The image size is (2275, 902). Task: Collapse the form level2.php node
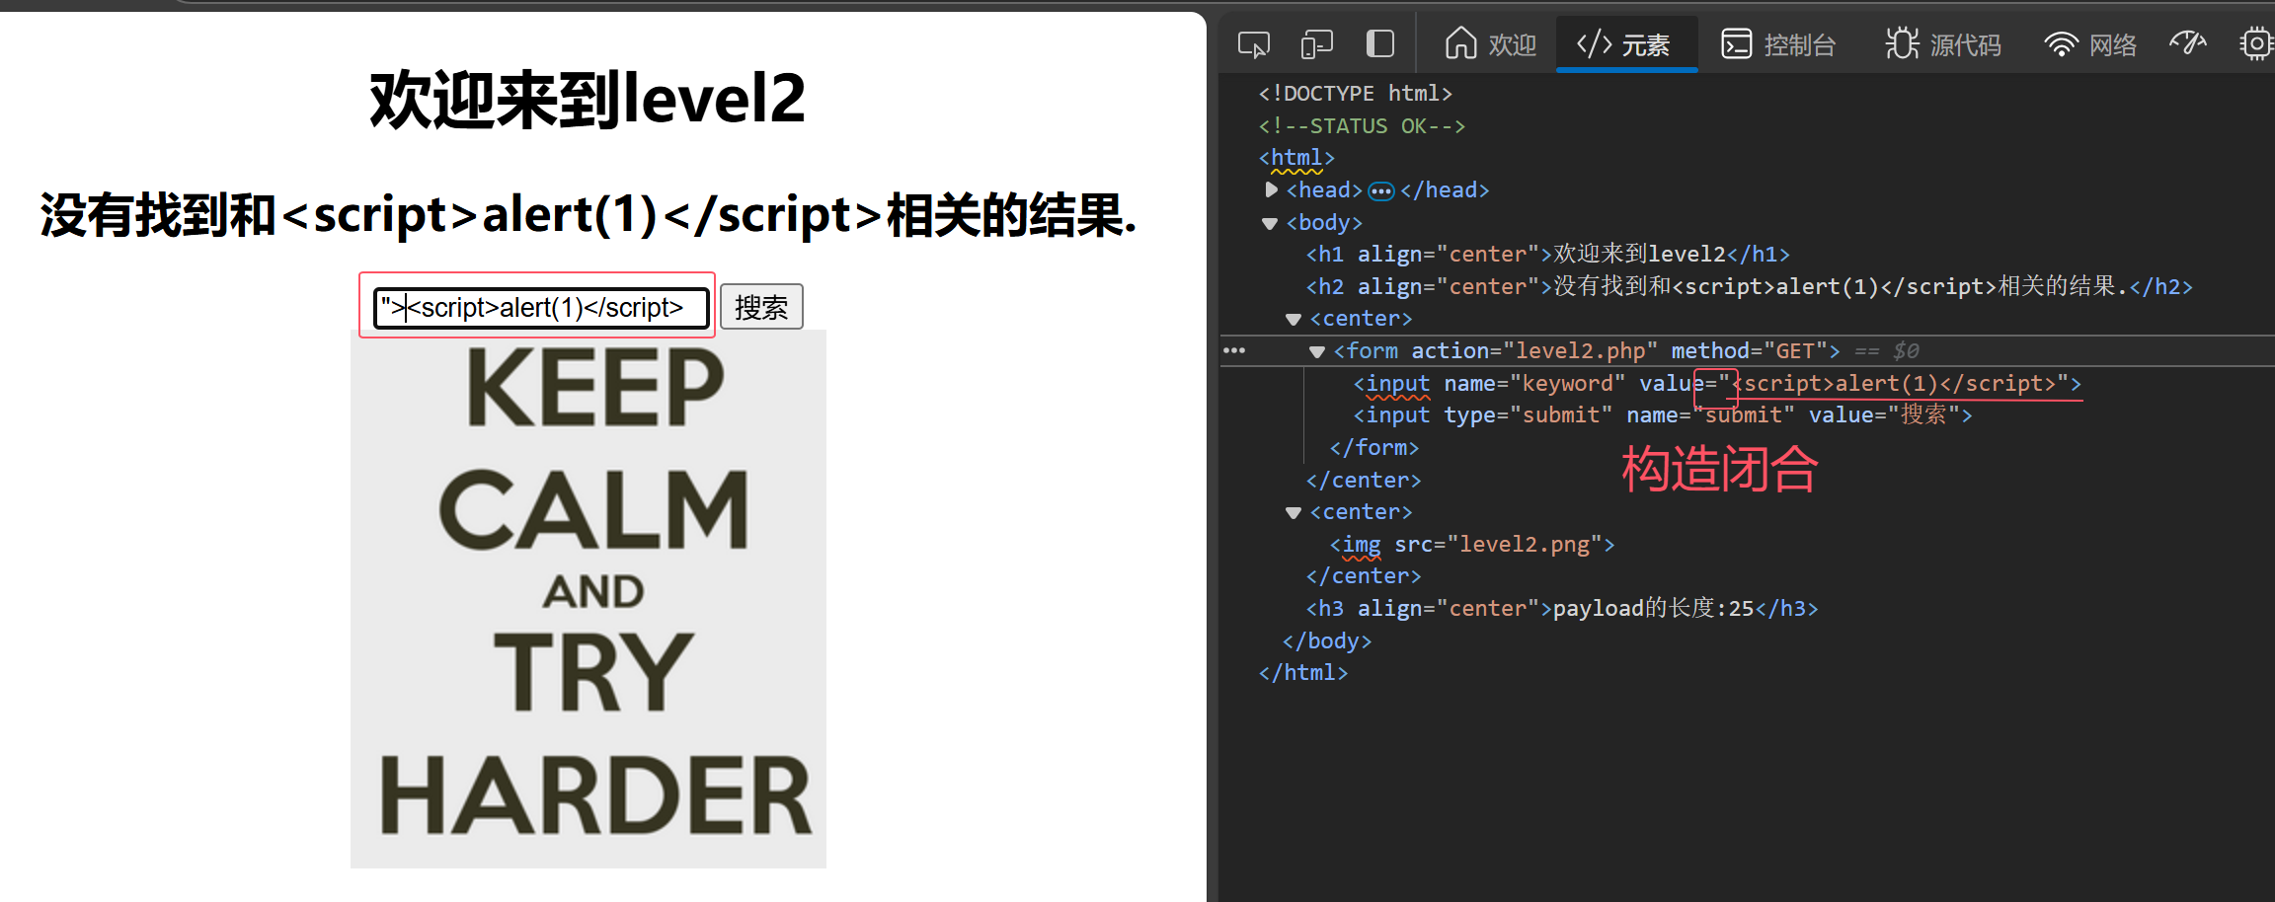1317,351
